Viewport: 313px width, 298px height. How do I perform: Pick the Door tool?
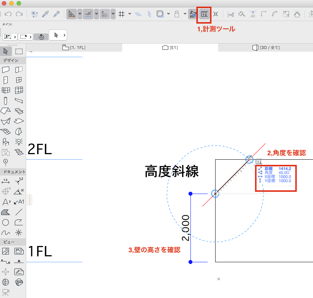tap(6, 80)
